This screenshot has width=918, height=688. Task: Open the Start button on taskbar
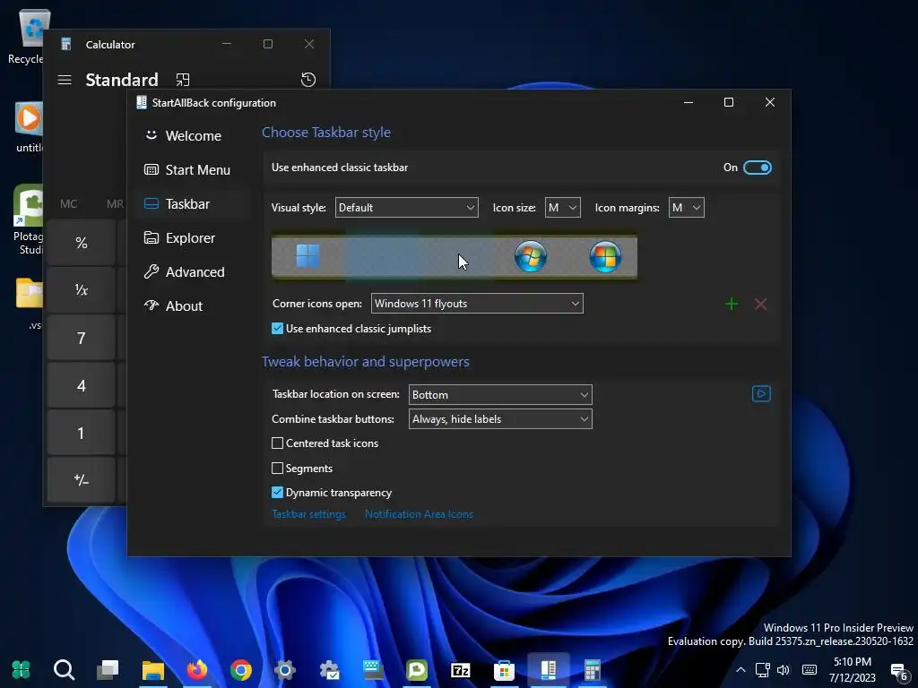pyautogui.click(x=21, y=670)
